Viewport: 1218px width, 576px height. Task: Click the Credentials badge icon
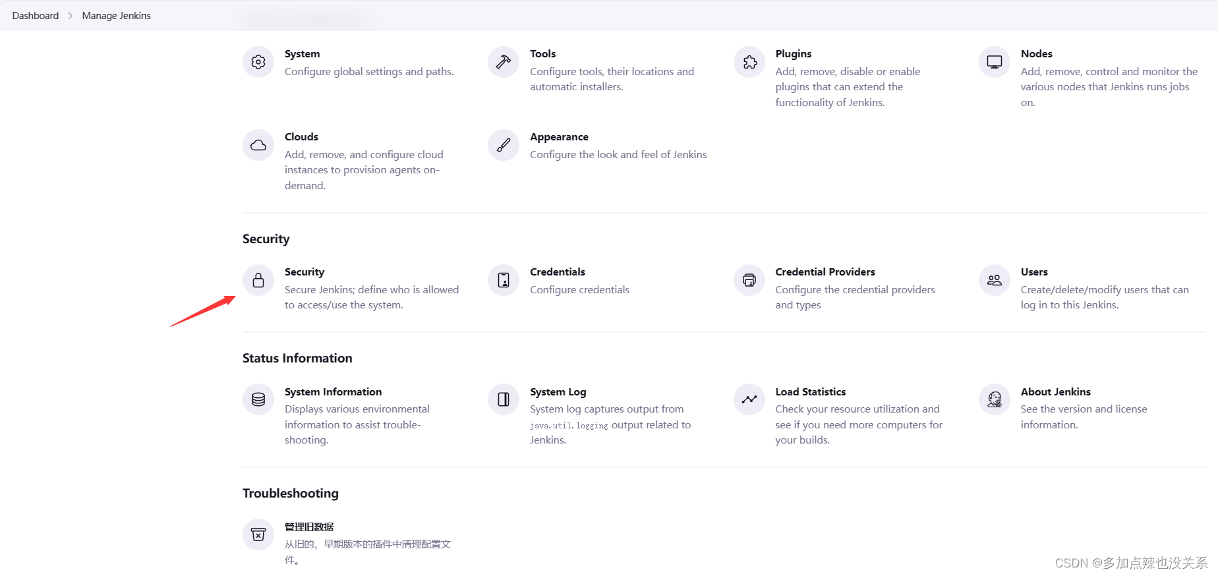click(504, 280)
